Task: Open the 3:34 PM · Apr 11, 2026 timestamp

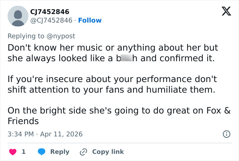Action: (x=45, y=134)
